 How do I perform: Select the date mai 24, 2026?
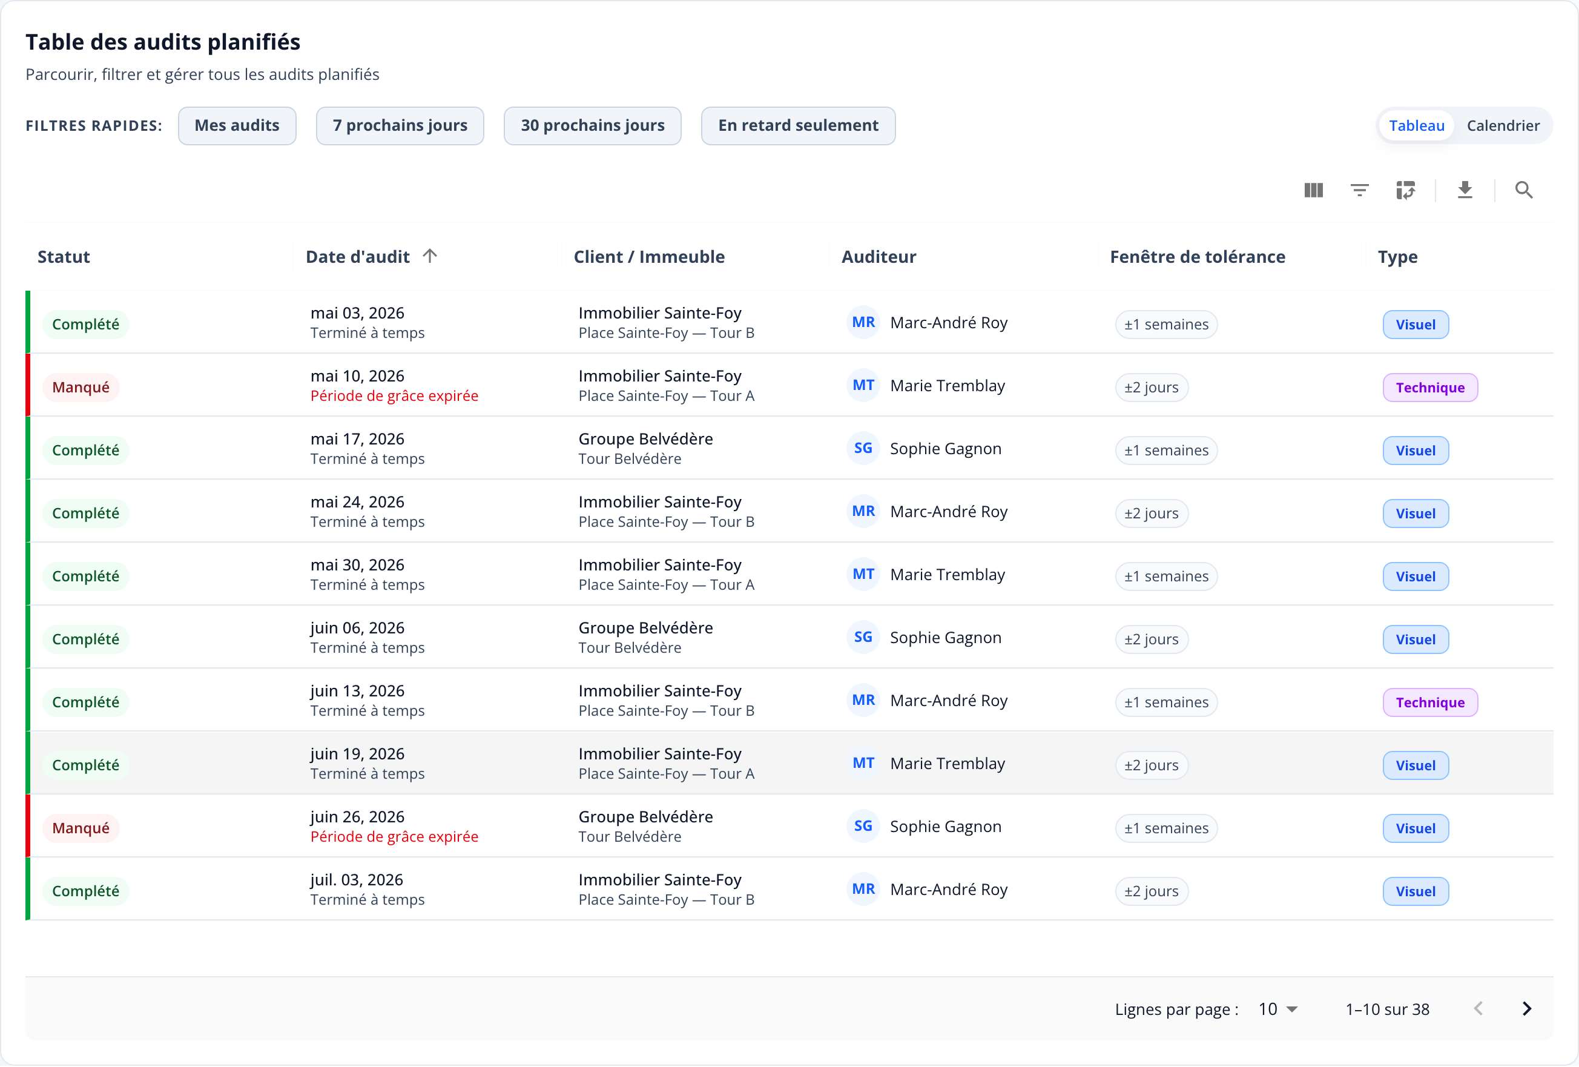coord(357,502)
